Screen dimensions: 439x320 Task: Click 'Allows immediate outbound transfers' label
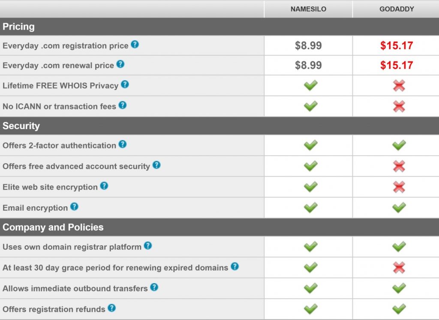[x=75, y=288]
